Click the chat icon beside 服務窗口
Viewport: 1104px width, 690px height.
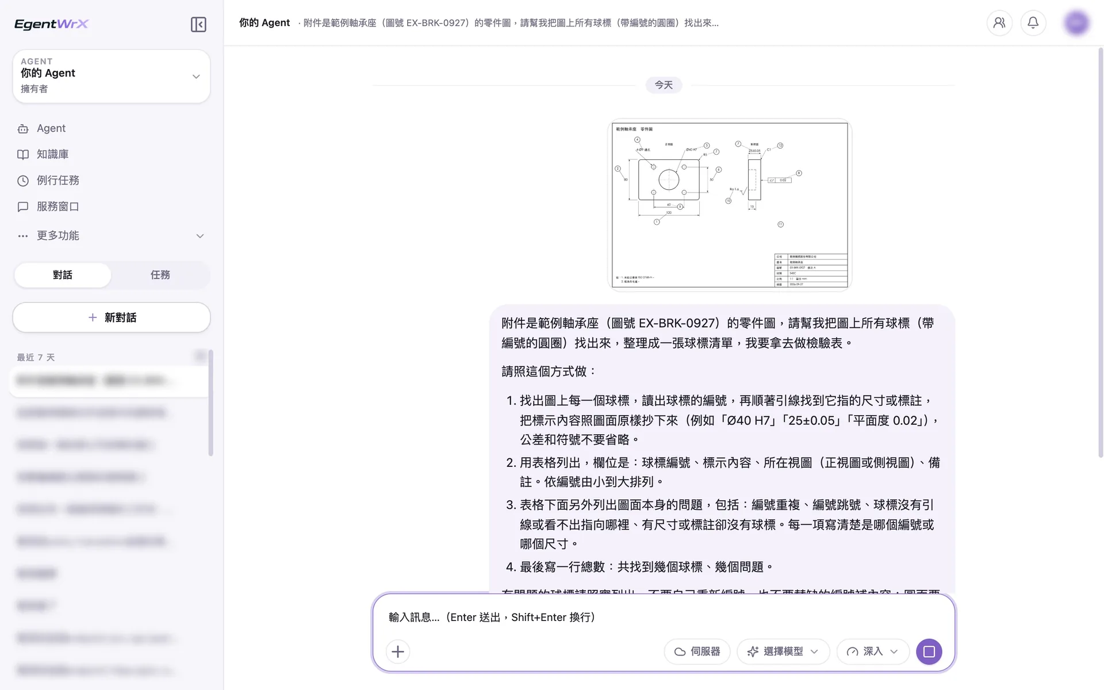23,206
